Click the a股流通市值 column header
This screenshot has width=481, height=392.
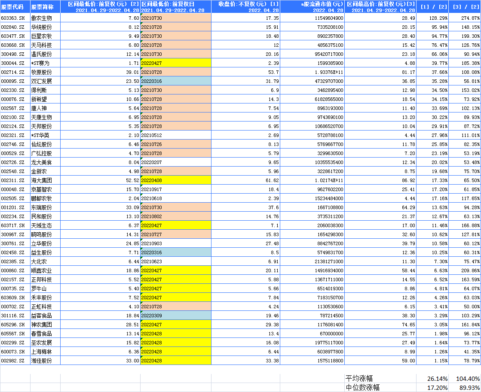[x=312, y=7]
